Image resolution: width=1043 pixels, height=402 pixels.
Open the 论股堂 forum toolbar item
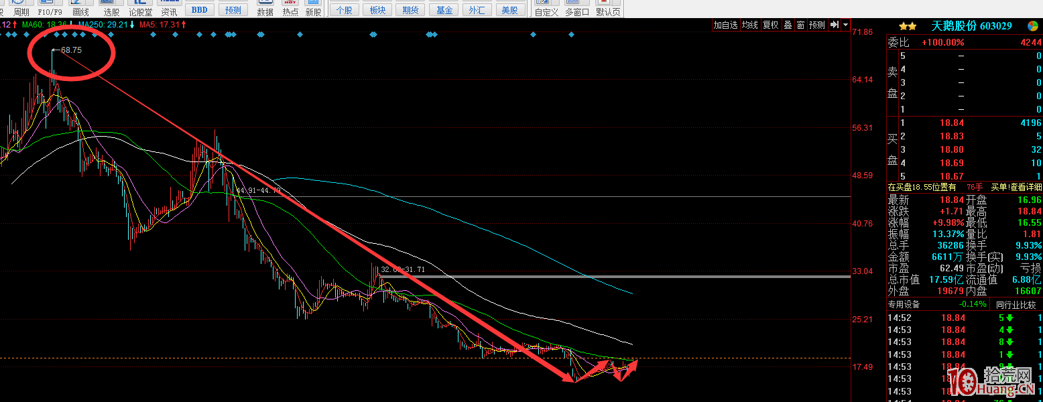140,9
